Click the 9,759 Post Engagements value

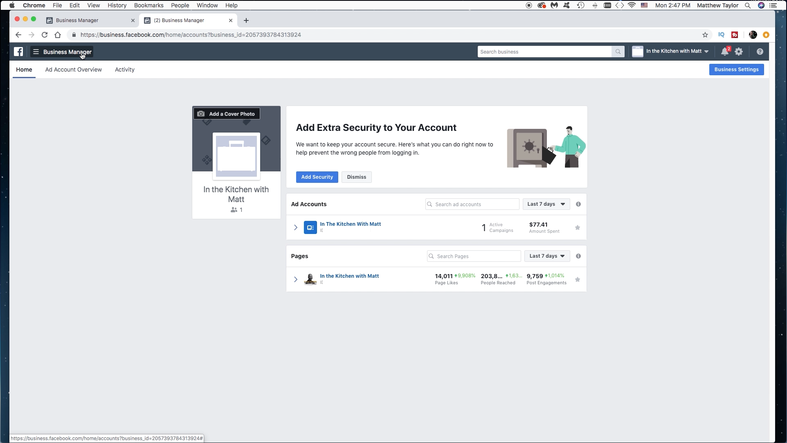pos(535,276)
